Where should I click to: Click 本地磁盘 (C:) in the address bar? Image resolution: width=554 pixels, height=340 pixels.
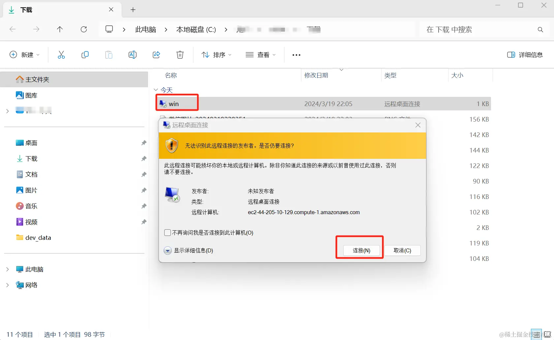click(196, 29)
